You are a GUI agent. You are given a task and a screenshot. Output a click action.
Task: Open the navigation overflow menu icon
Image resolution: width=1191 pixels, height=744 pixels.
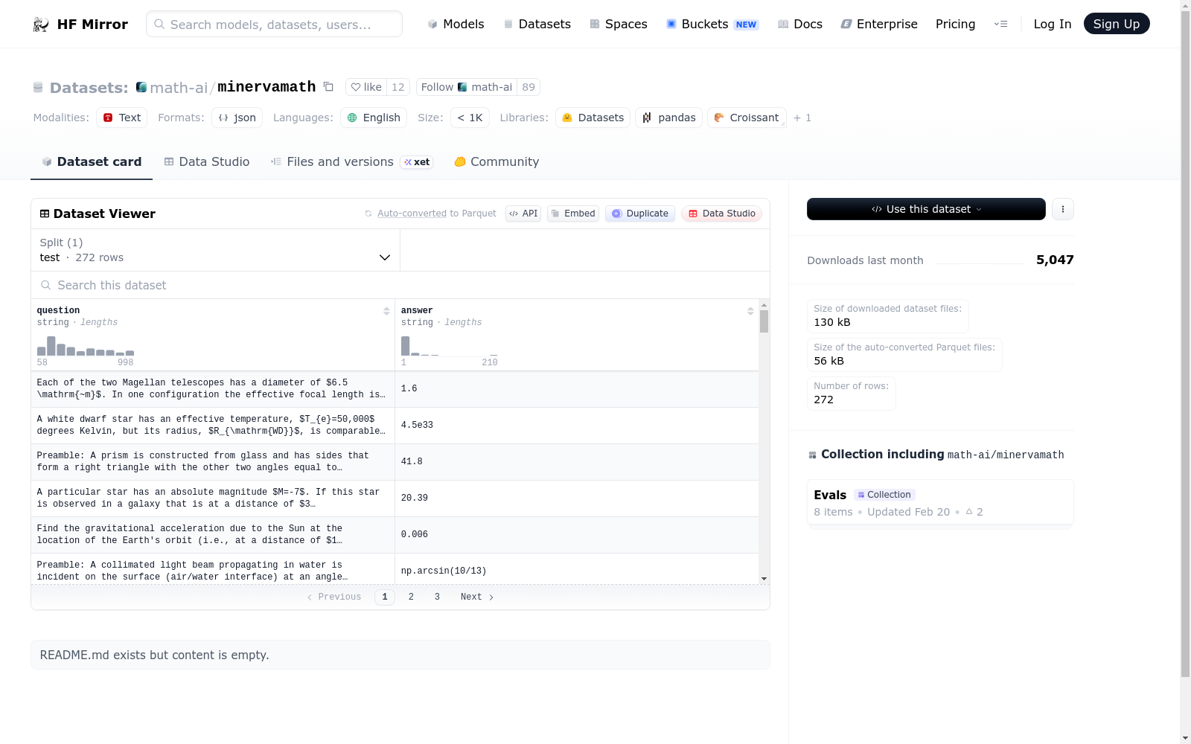coord(1001,25)
